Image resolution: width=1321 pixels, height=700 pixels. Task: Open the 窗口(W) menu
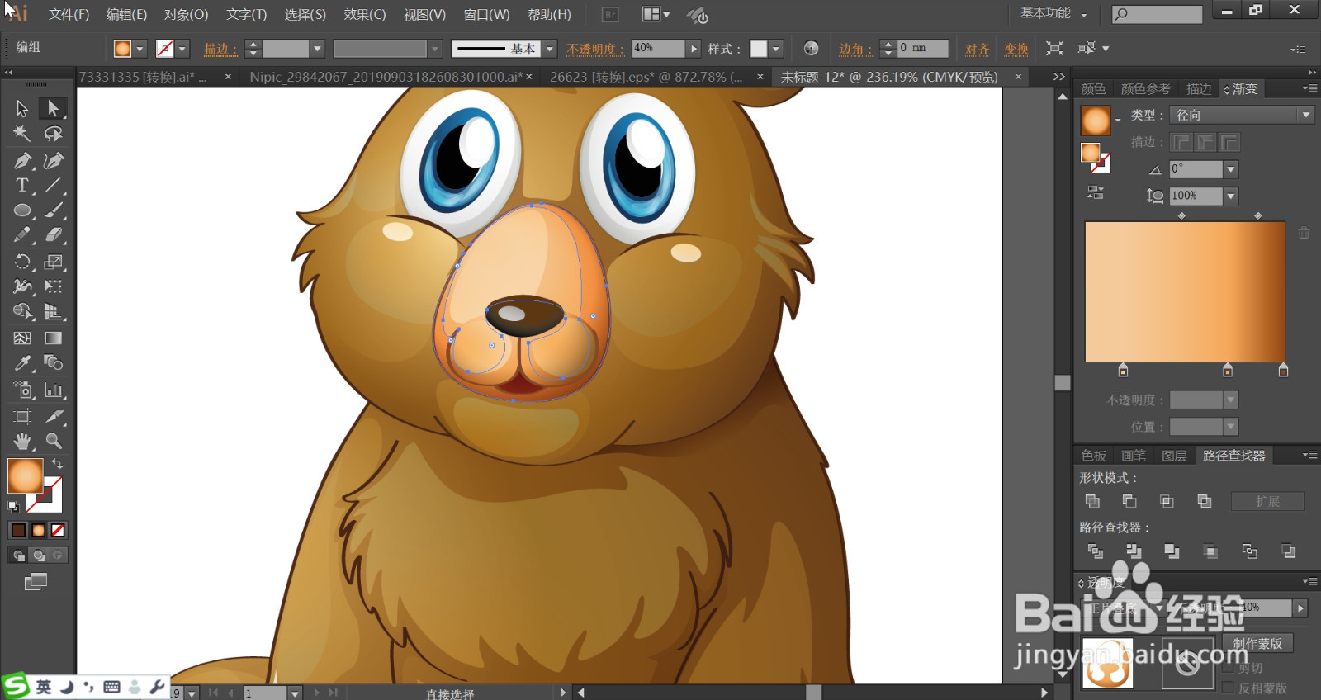click(486, 14)
